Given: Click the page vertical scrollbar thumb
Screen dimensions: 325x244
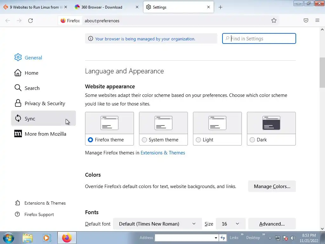Looking at the screenshot, I should [322, 72].
